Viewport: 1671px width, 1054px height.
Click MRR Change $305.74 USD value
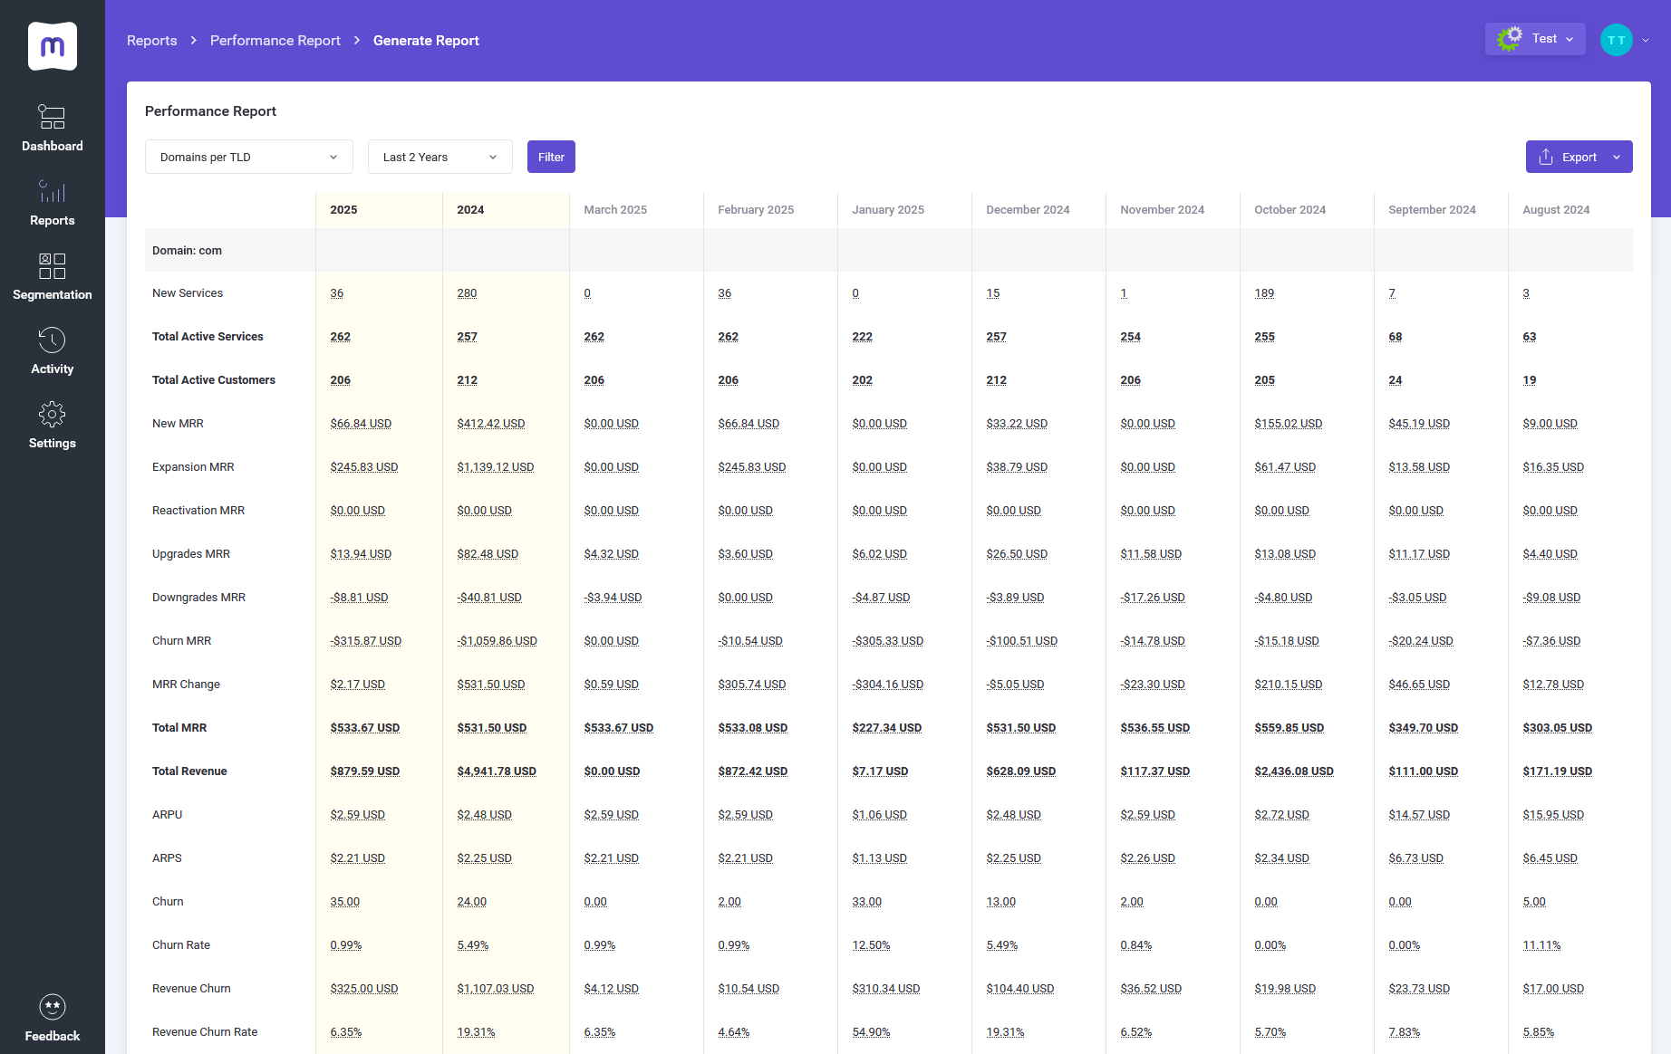point(752,685)
